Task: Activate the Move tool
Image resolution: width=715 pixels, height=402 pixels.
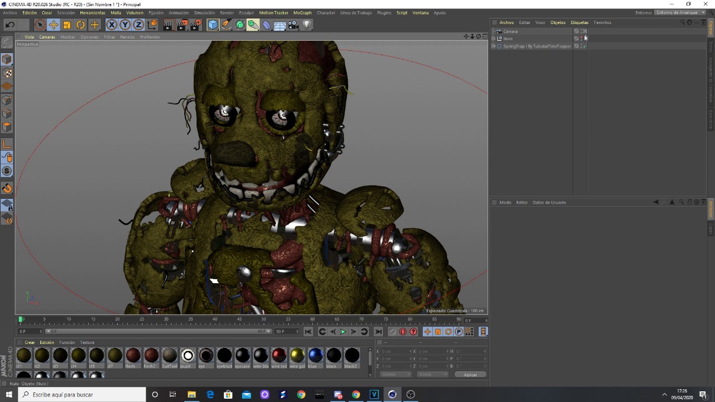Action: coord(54,25)
